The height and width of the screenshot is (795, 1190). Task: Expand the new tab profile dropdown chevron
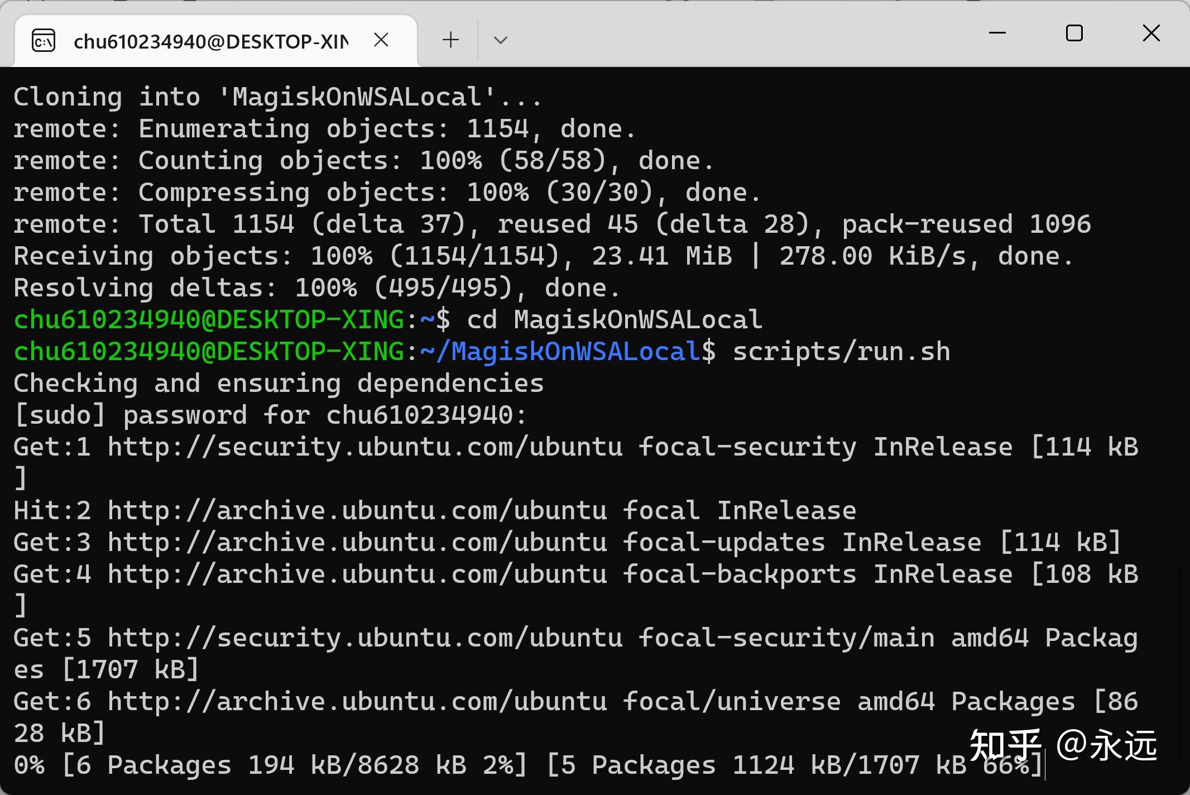tap(501, 40)
